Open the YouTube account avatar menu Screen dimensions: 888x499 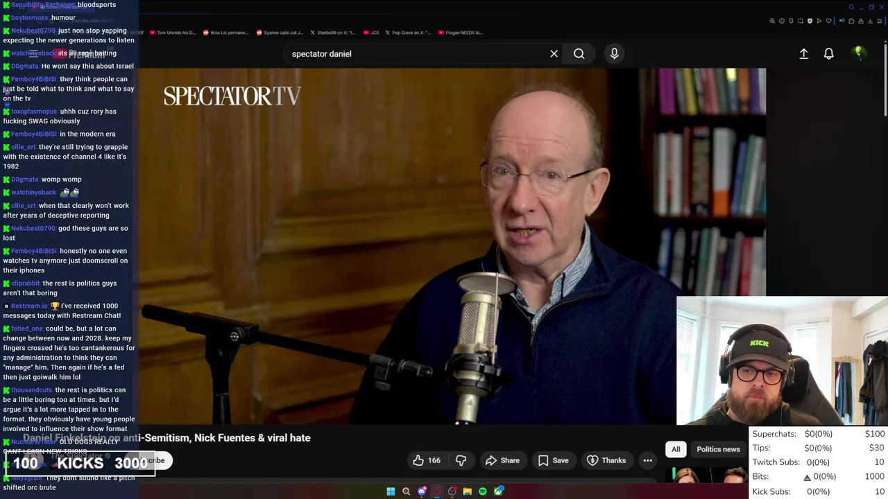pos(859,53)
